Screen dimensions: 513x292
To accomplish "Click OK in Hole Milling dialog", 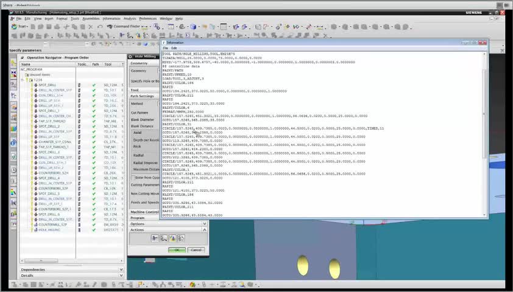I will pyautogui.click(x=177, y=250).
